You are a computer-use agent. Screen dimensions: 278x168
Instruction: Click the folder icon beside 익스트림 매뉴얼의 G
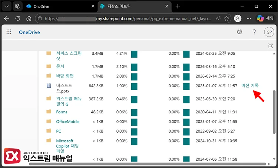point(49,98)
